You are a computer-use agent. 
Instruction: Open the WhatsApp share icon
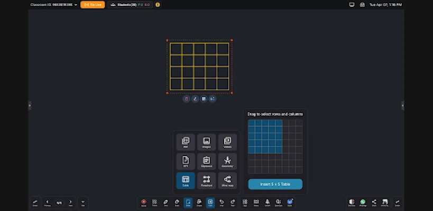[363, 202]
